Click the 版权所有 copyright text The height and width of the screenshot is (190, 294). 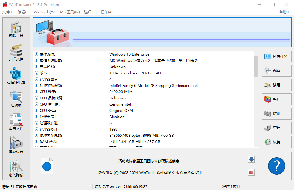150,172
